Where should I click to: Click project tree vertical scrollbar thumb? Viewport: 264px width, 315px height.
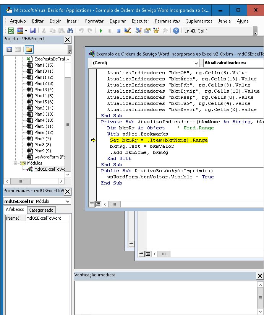coord(68,124)
